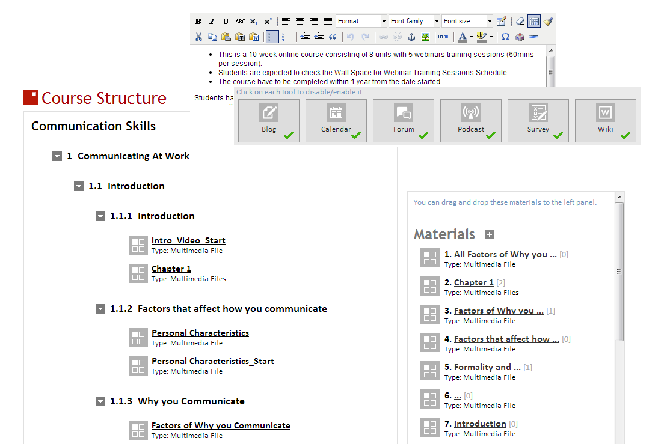Insert an anchor using the anchor icon

tap(411, 37)
